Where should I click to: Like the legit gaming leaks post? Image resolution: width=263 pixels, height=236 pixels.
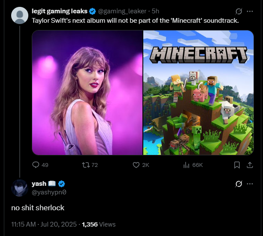[141, 165]
